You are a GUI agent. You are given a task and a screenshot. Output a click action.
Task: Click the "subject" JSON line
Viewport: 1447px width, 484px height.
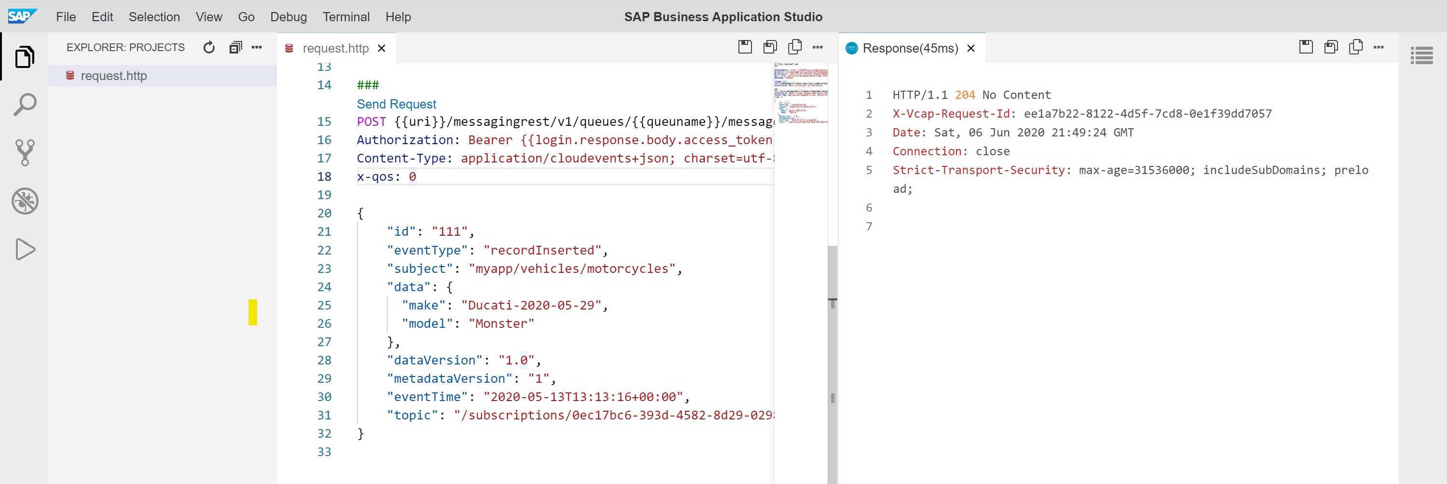(534, 269)
